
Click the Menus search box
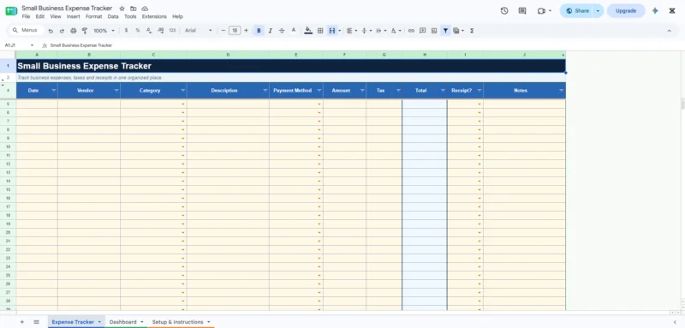click(x=27, y=31)
